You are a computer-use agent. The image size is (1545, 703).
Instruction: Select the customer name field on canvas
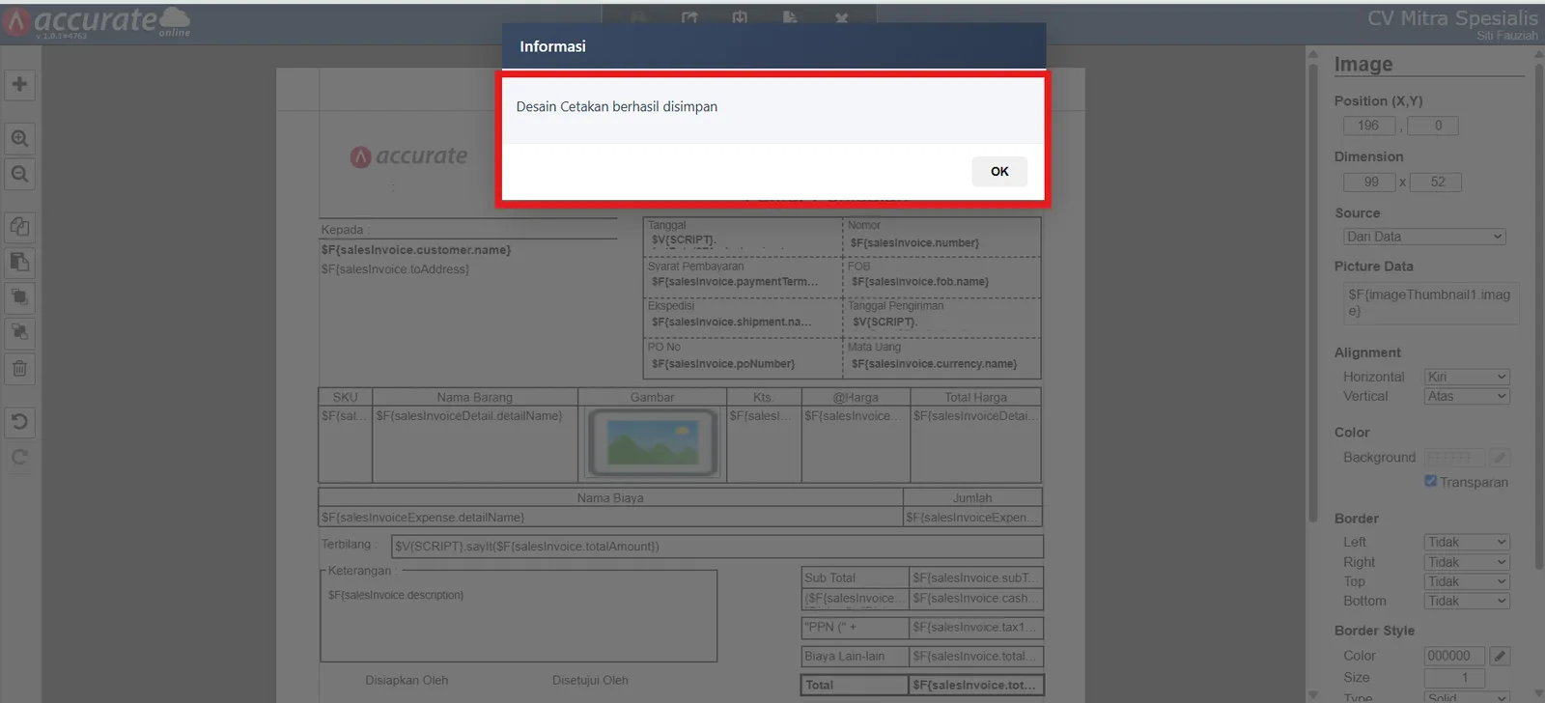[x=416, y=250]
